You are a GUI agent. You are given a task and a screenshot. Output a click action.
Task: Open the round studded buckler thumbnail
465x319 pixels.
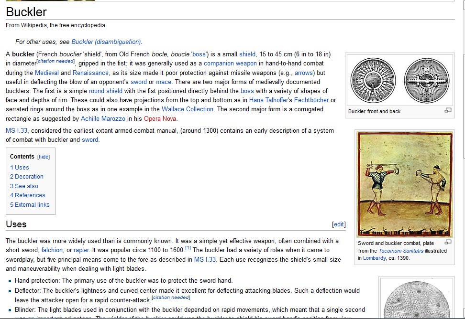tap(417, 298)
